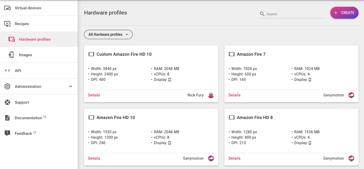Screen dimensions: 364x169
Task: Open the Recipes menu item
Action: (22, 24)
